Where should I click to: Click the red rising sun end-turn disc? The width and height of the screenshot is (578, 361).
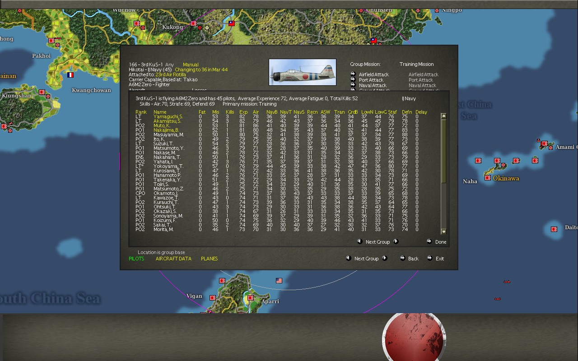coord(414,337)
